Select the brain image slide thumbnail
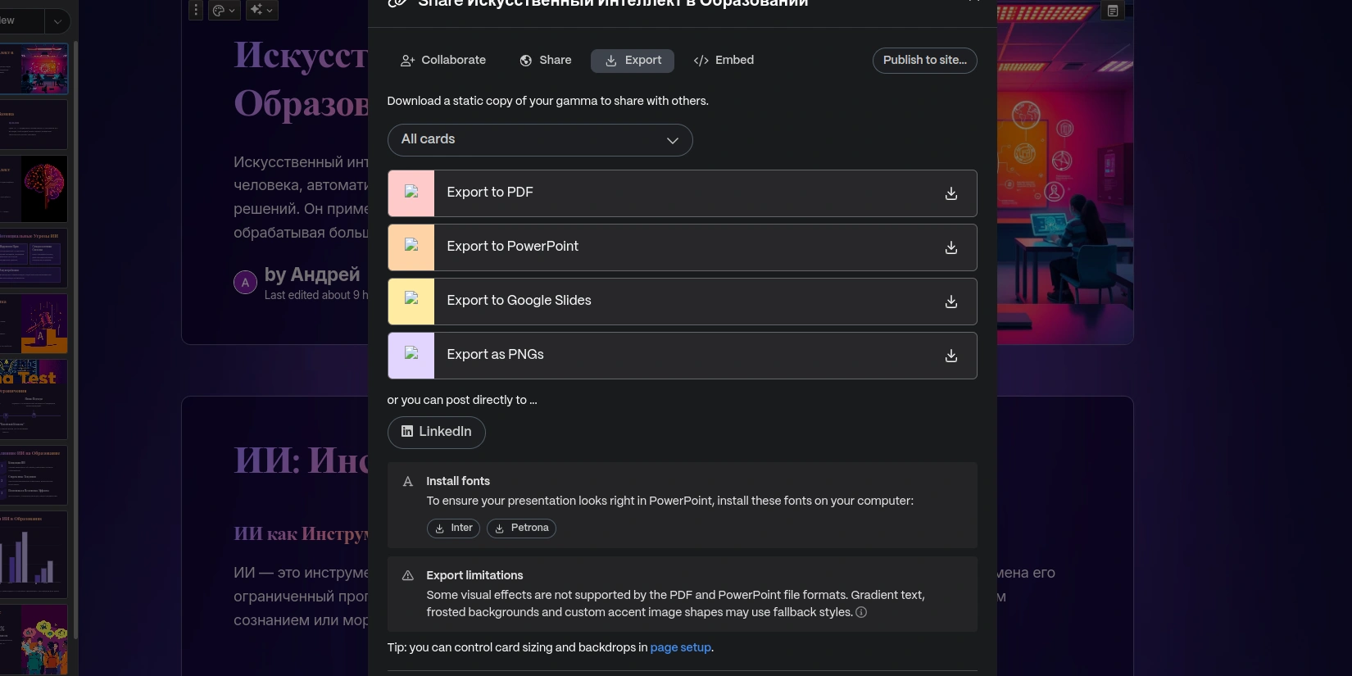Viewport: 1352px width, 676px height. (x=34, y=189)
